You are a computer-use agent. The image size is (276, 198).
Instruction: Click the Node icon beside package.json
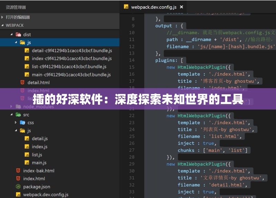(x=18, y=186)
